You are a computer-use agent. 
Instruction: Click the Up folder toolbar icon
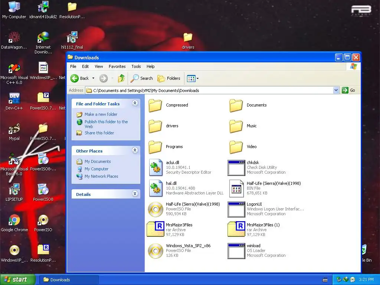pyautogui.click(x=121, y=78)
